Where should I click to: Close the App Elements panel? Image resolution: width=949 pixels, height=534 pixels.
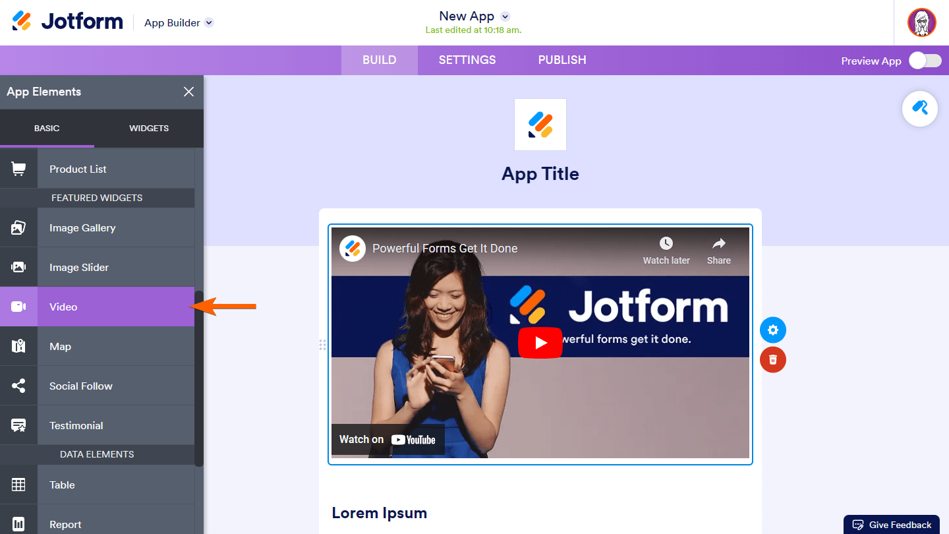[188, 92]
